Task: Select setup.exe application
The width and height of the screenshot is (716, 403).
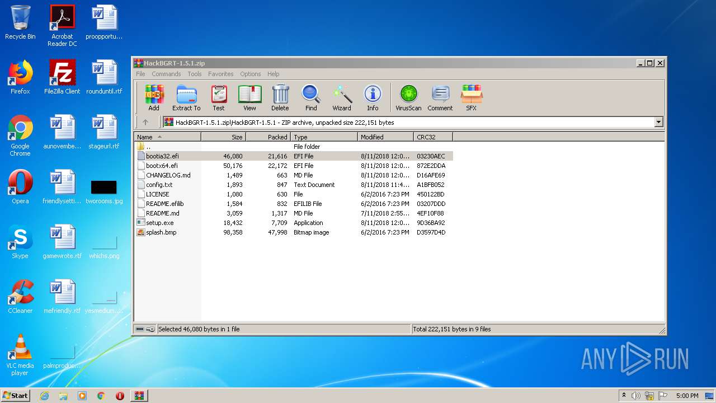Action: click(x=294, y=223)
